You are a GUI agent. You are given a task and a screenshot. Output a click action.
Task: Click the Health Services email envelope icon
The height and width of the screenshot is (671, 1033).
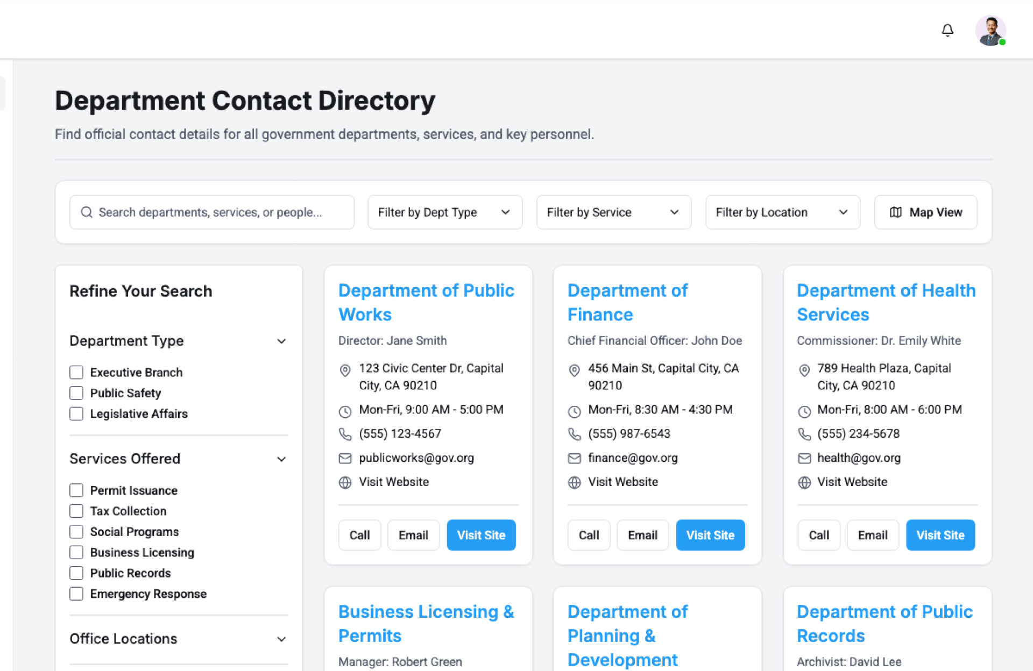(x=804, y=458)
